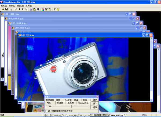This screenshot has height=117, width=161.
Task: Open the 說明 menu
Action: click(x=28, y=5)
